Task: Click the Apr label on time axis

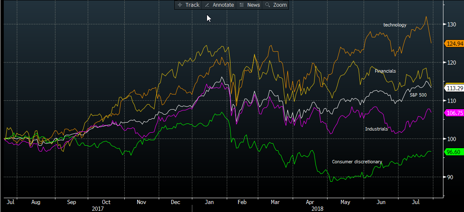Action: [310, 202]
